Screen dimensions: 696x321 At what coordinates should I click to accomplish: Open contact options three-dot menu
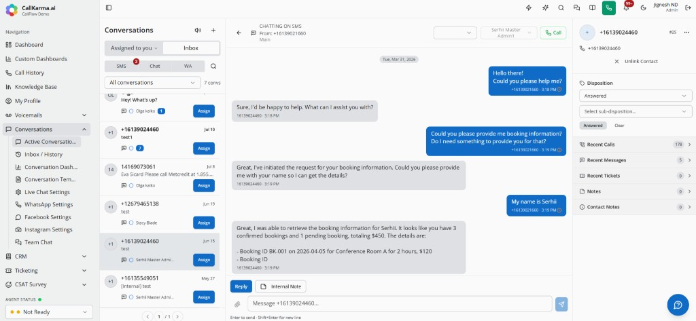pos(687,33)
